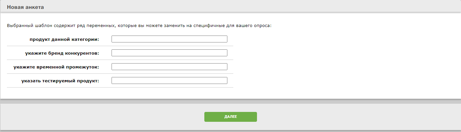Click the ДАЛЕЕ green button

[x=230, y=117]
